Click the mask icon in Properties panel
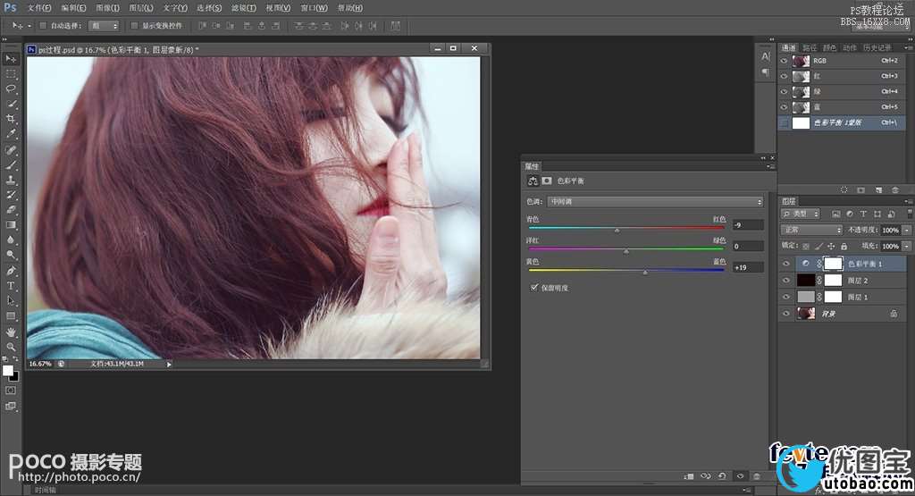 point(547,181)
